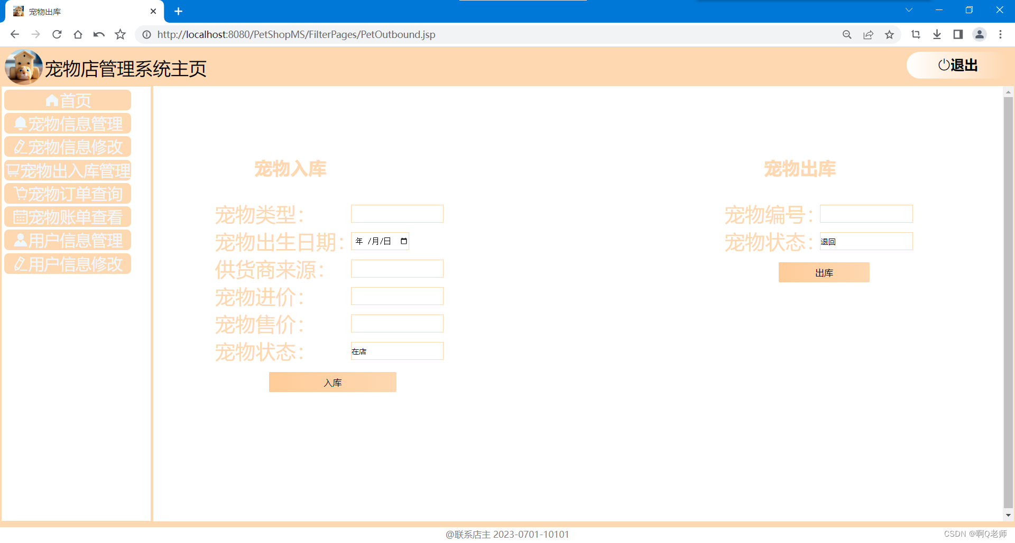Toggle browser side panel icon
Screen dimensions: 1015x543
coord(958,34)
